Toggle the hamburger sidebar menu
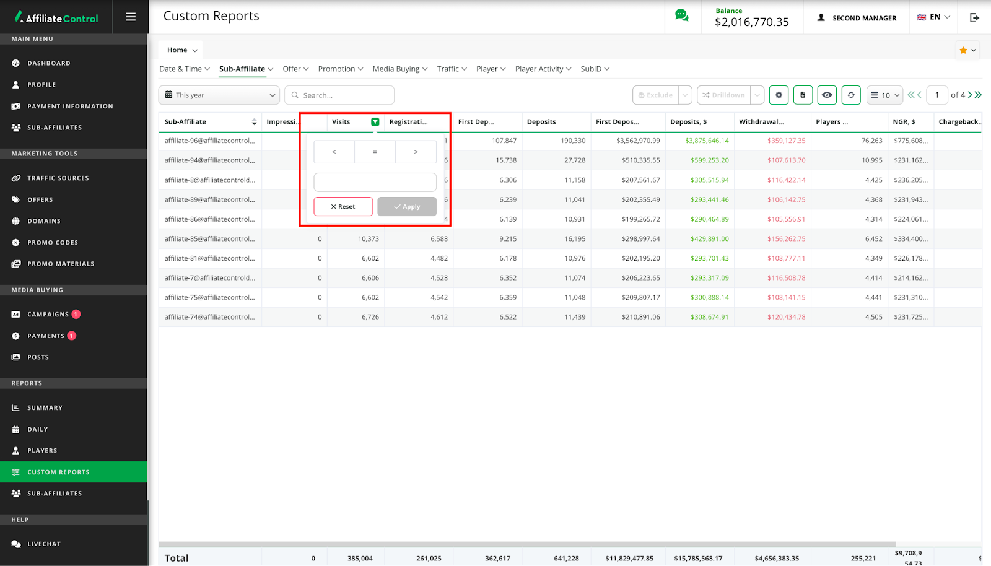Image resolution: width=991 pixels, height=566 pixels. coord(131,17)
